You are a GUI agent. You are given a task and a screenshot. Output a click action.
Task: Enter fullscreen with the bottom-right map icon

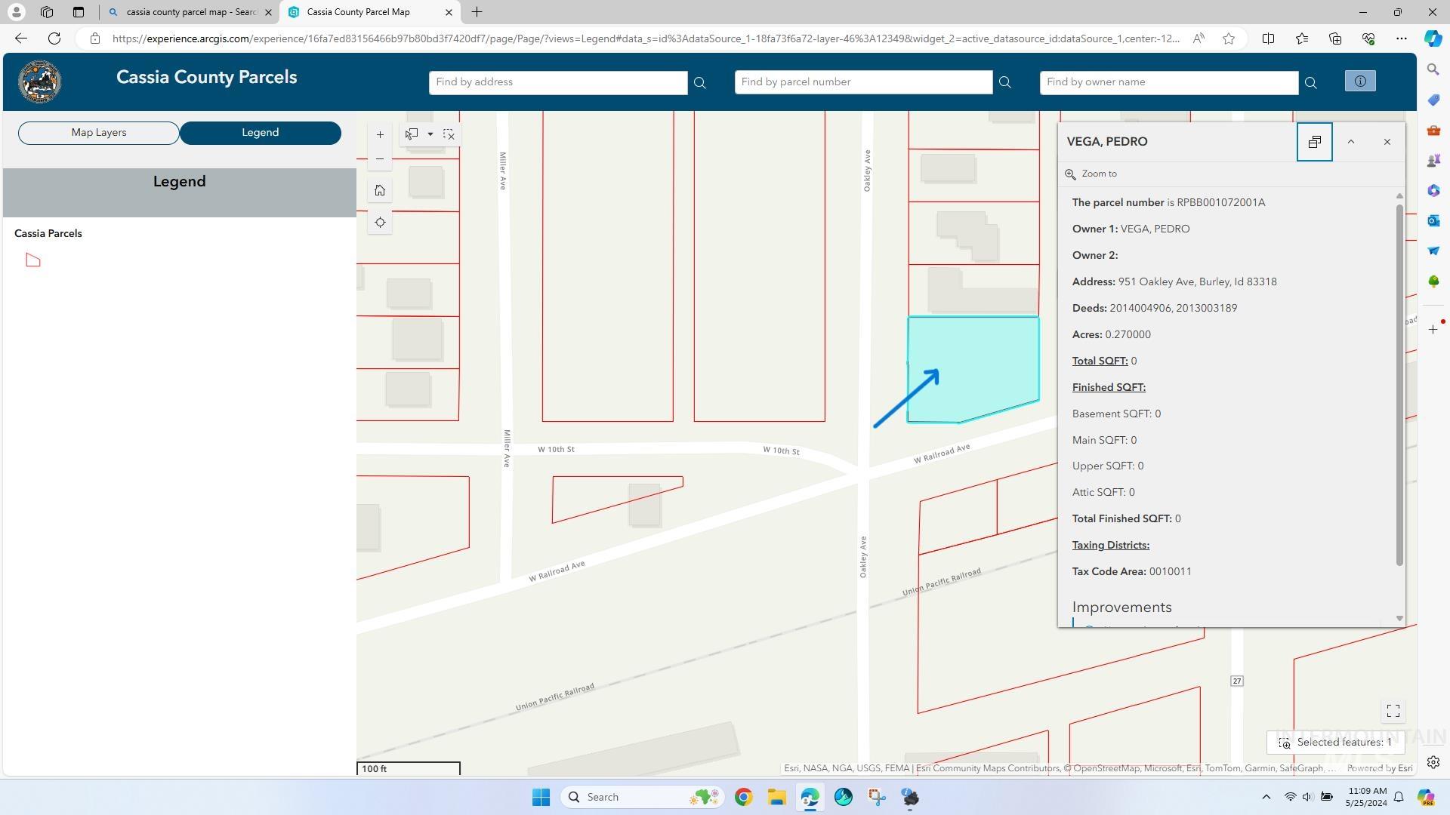click(1393, 710)
